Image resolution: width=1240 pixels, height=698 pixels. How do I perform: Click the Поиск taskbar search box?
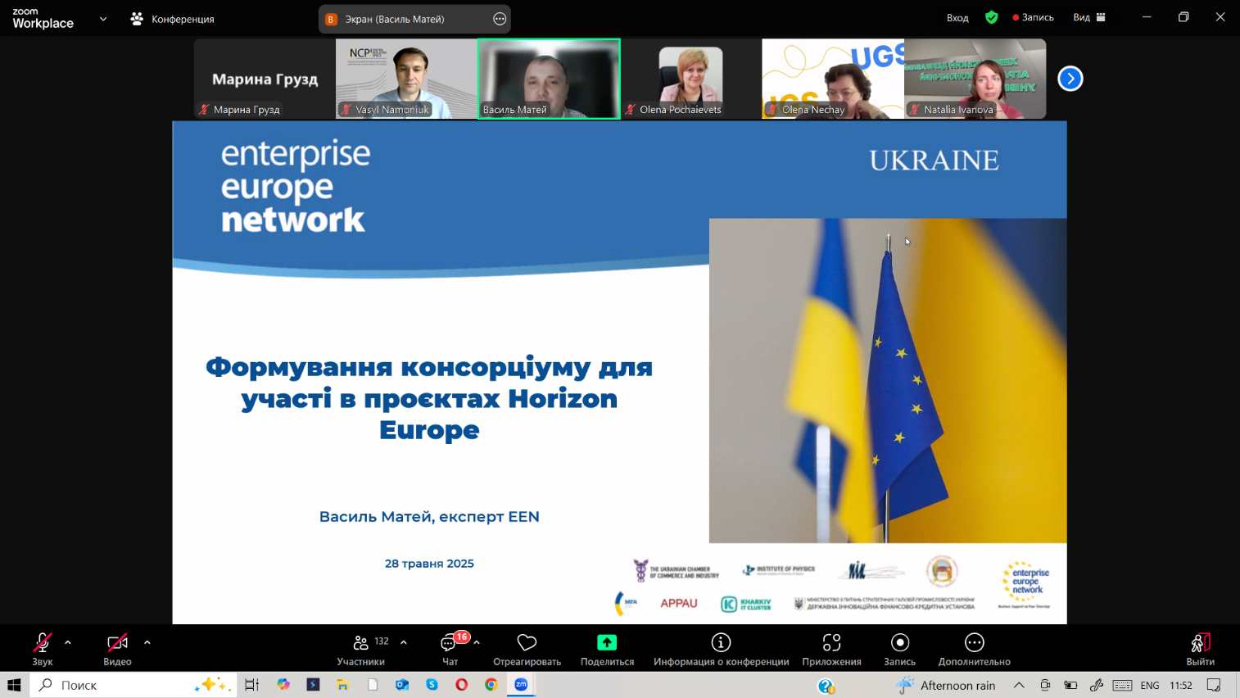coord(134,685)
